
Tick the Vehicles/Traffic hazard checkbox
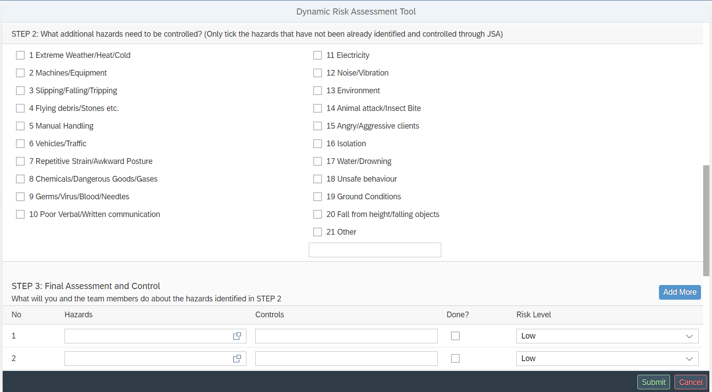pyautogui.click(x=20, y=144)
